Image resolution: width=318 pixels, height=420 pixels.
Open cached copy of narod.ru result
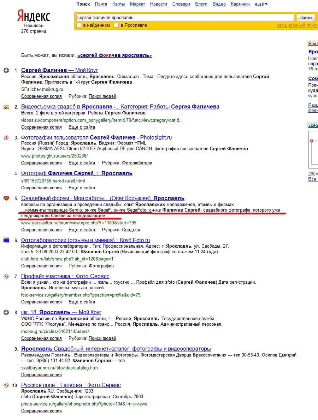[42, 188]
